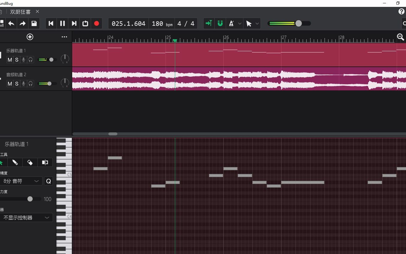This screenshot has width=406, height=254.
Task: Click the C4 piano key
Action: (69, 216)
